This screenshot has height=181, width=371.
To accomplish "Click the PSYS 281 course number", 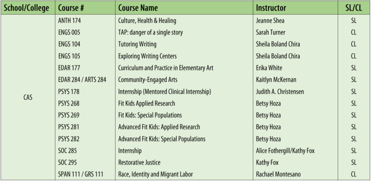I will pos(69,127).
